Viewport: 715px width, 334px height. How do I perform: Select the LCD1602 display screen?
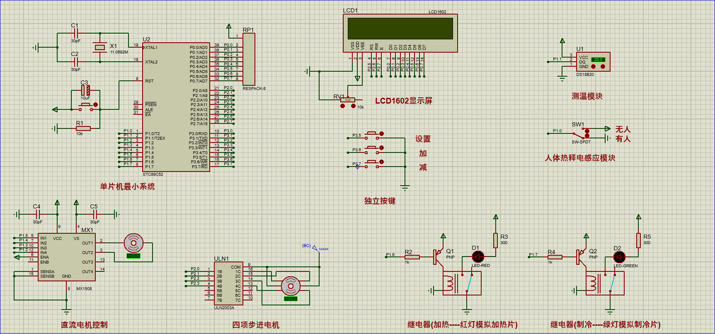tap(400, 33)
